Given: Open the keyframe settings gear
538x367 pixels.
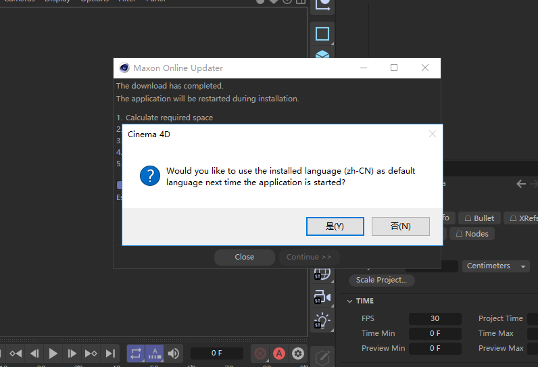Looking at the screenshot, I should [x=298, y=353].
